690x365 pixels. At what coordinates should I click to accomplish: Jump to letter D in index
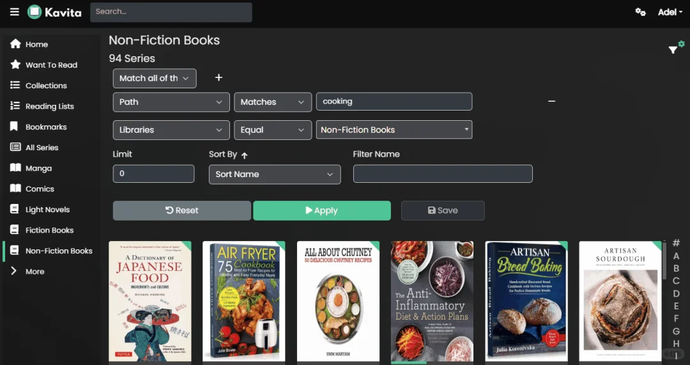point(677,293)
